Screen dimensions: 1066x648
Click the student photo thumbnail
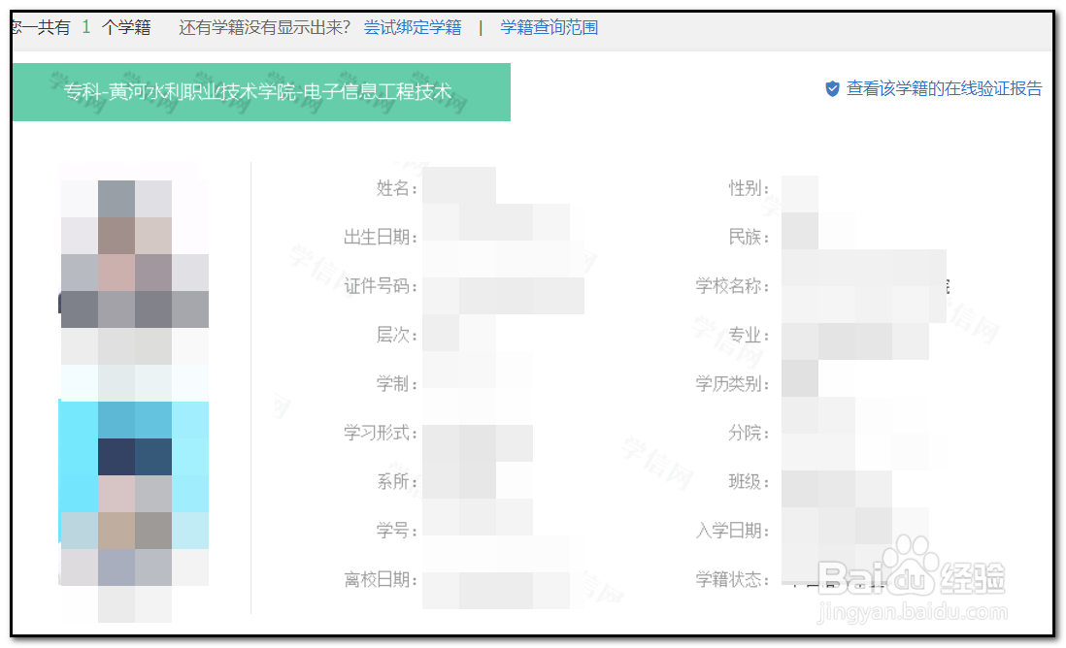tap(134, 388)
